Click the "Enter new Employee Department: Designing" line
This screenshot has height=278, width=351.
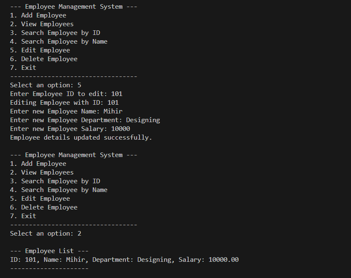coord(85,120)
